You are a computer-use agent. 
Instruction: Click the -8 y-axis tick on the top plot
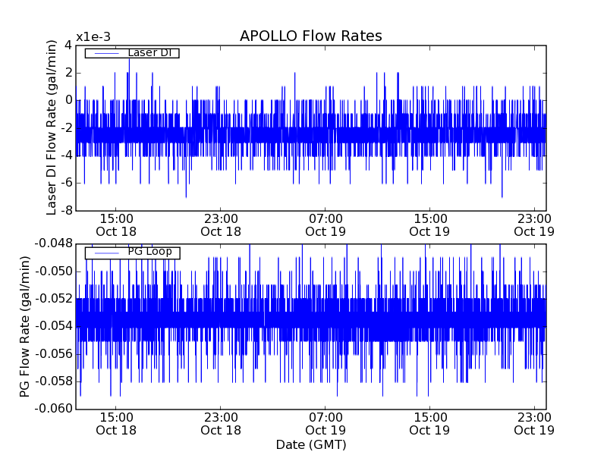click(67, 210)
